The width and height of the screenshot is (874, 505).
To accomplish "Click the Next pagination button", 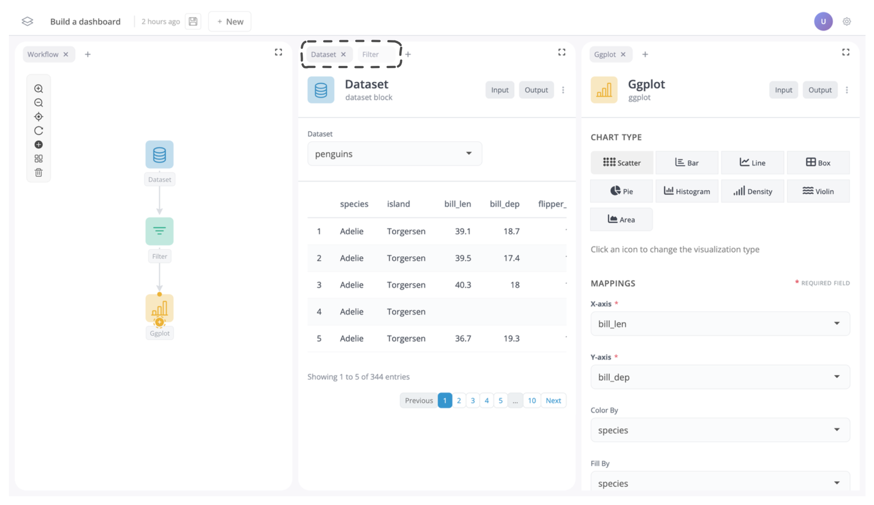I will point(553,400).
